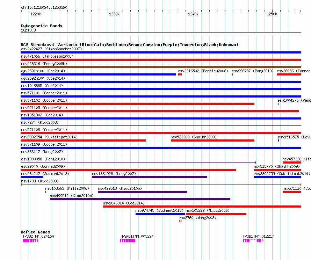This screenshot has width=311, height=260.
Task: Click the esv2422427 (SimonSanchez2007) blue gain bar
Action: pos(161,52)
